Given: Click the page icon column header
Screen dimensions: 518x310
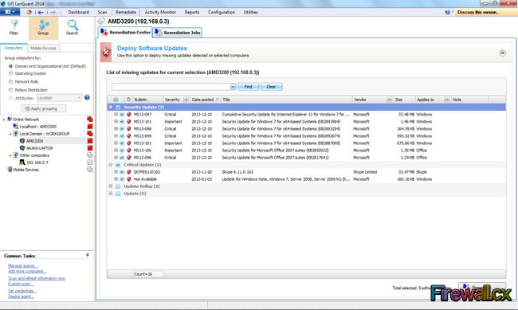Looking at the screenshot, I should 128,100.
